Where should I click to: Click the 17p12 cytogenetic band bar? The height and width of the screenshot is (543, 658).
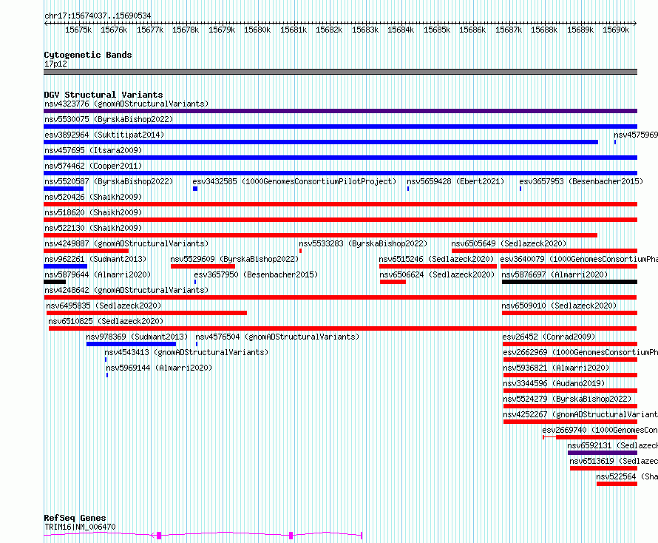pyautogui.click(x=340, y=72)
